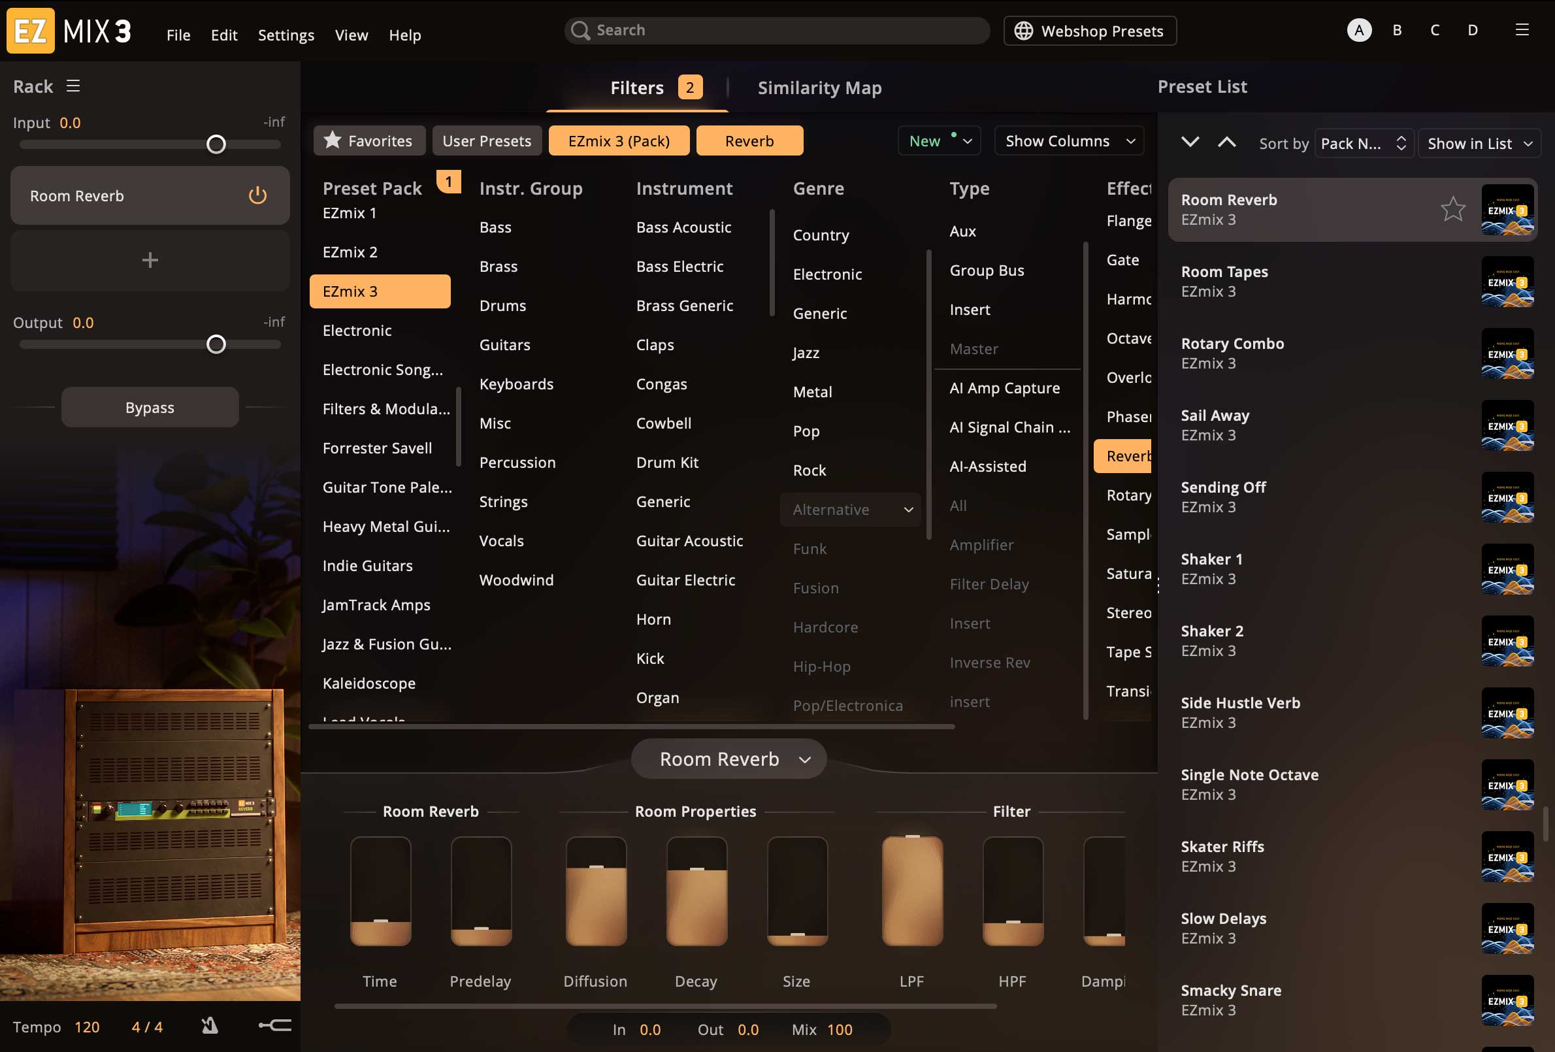
Task: Switch to the Similarity Map tab
Action: click(819, 88)
